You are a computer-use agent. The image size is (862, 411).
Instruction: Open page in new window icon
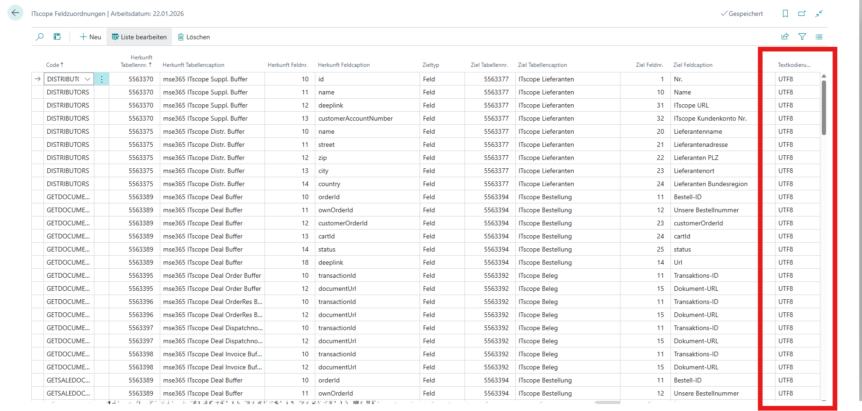click(802, 14)
